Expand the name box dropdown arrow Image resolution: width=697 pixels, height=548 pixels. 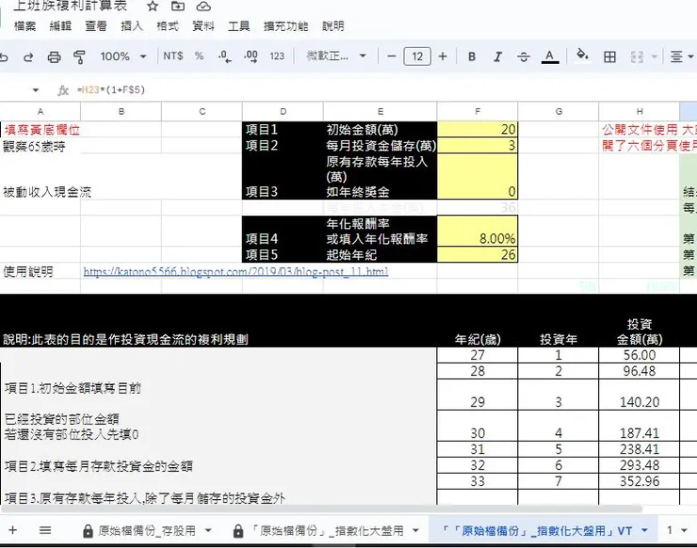(x=36, y=90)
